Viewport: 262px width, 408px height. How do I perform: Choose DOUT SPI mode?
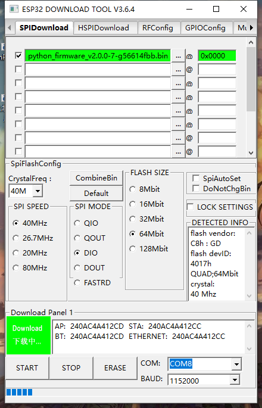pyautogui.click(x=89, y=268)
